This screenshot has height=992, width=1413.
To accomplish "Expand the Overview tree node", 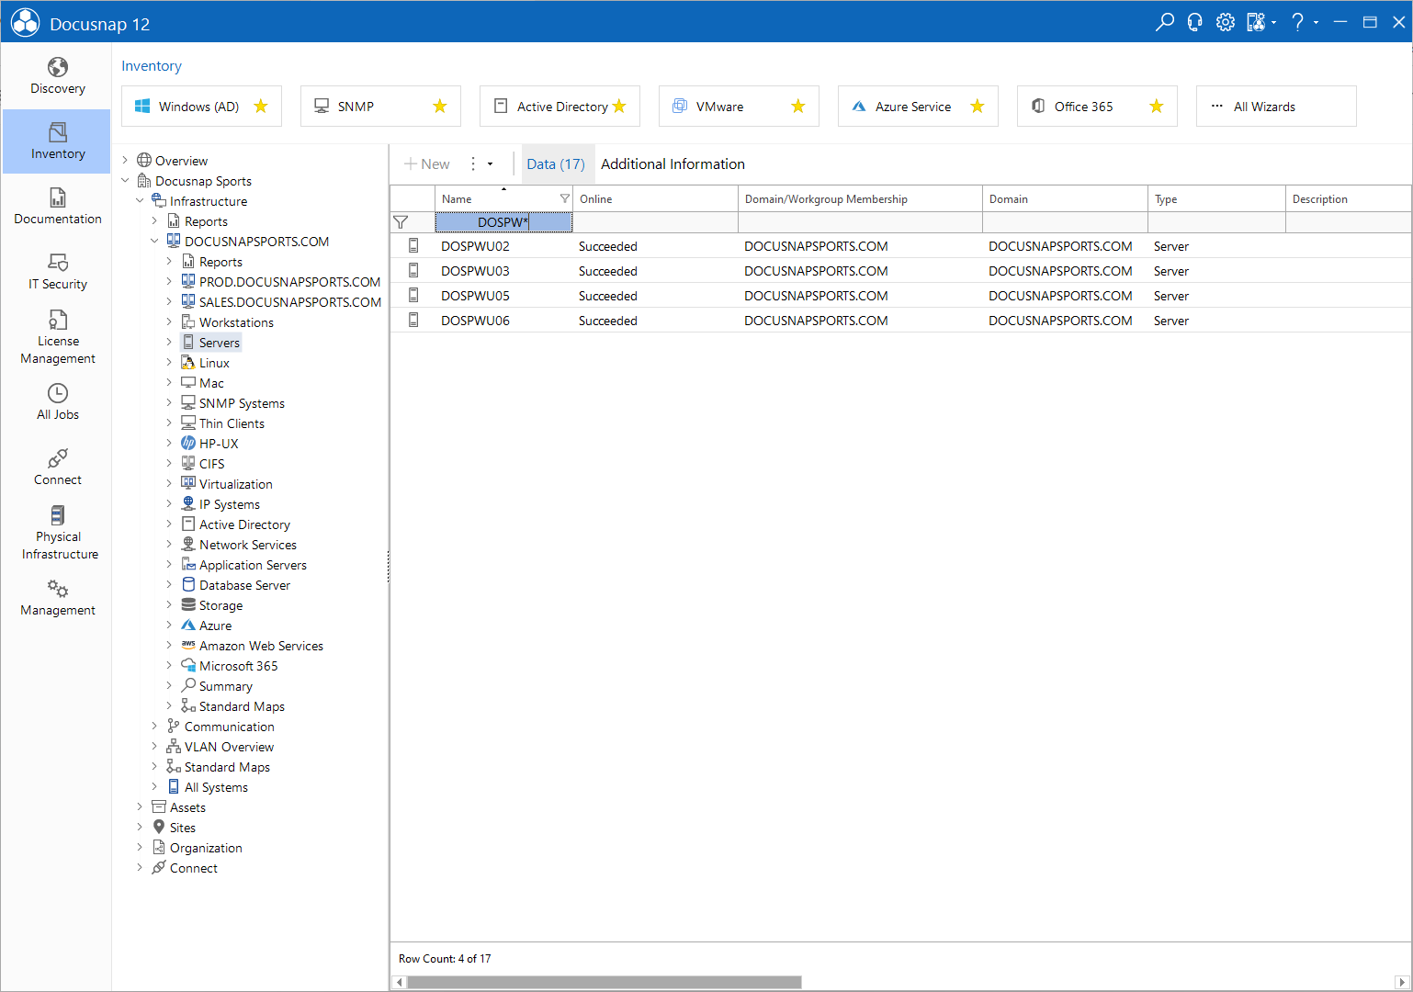I will click(125, 160).
